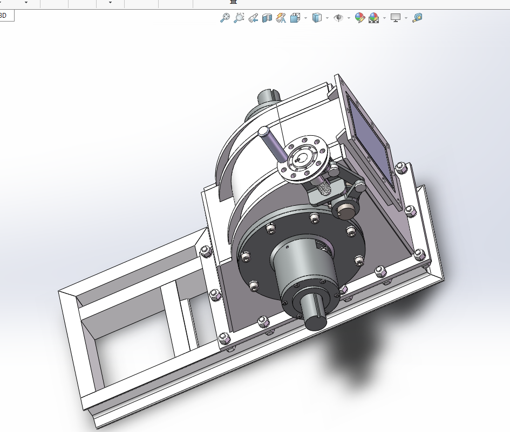Viewport: 510px width, 432px height.
Task: Click the Zoom to Fit icon
Action: [x=225, y=18]
